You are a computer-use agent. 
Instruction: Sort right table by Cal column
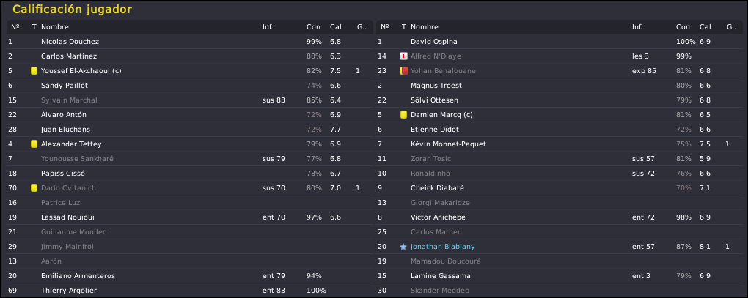[705, 27]
